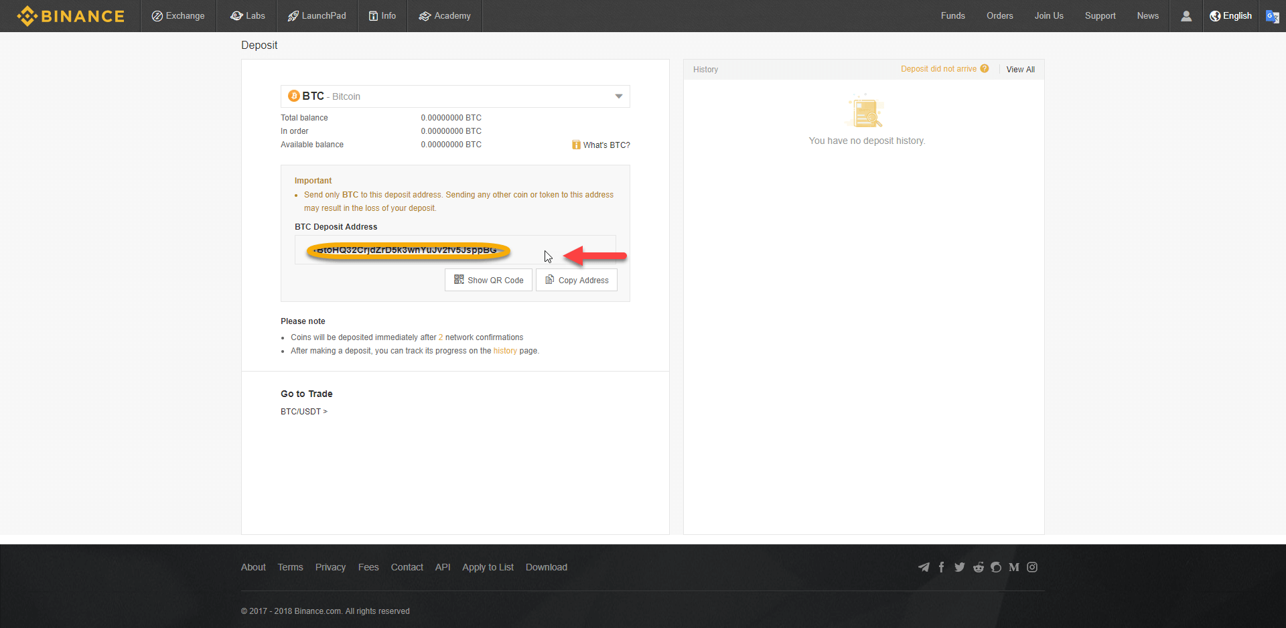The image size is (1286, 628).
Task: Open the Privacy footer link
Action: tap(330, 567)
